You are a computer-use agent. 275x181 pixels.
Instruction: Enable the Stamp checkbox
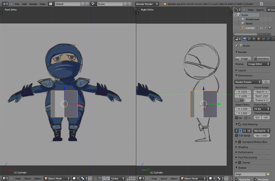click(x=240, y=163)
